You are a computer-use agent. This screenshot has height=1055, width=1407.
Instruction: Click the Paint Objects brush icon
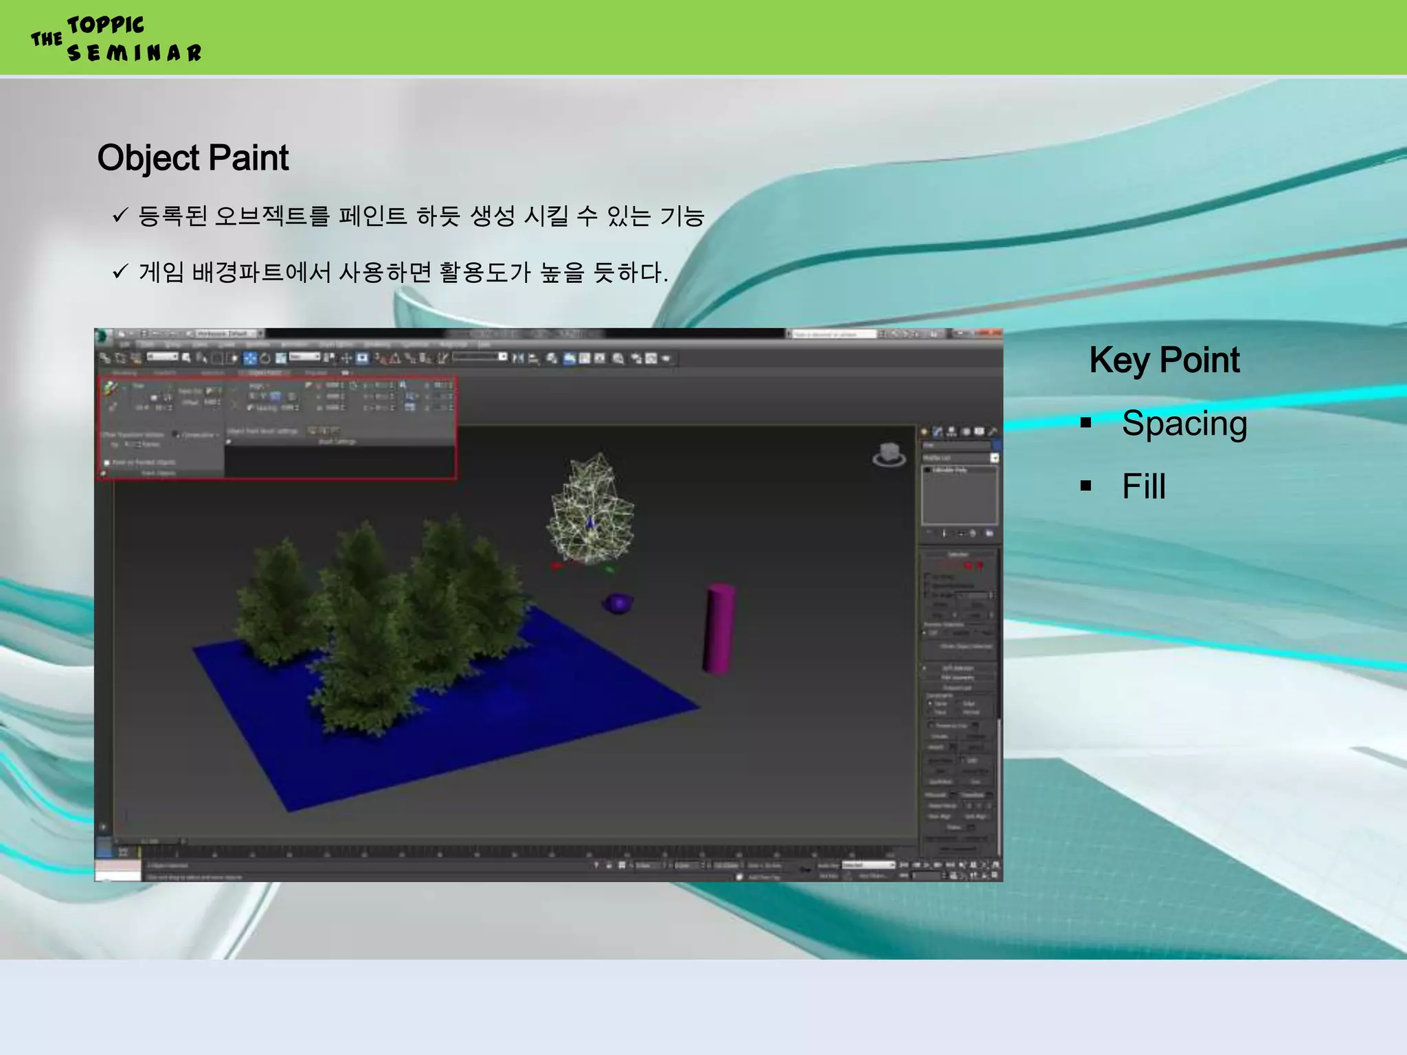[x=111, y=389]
